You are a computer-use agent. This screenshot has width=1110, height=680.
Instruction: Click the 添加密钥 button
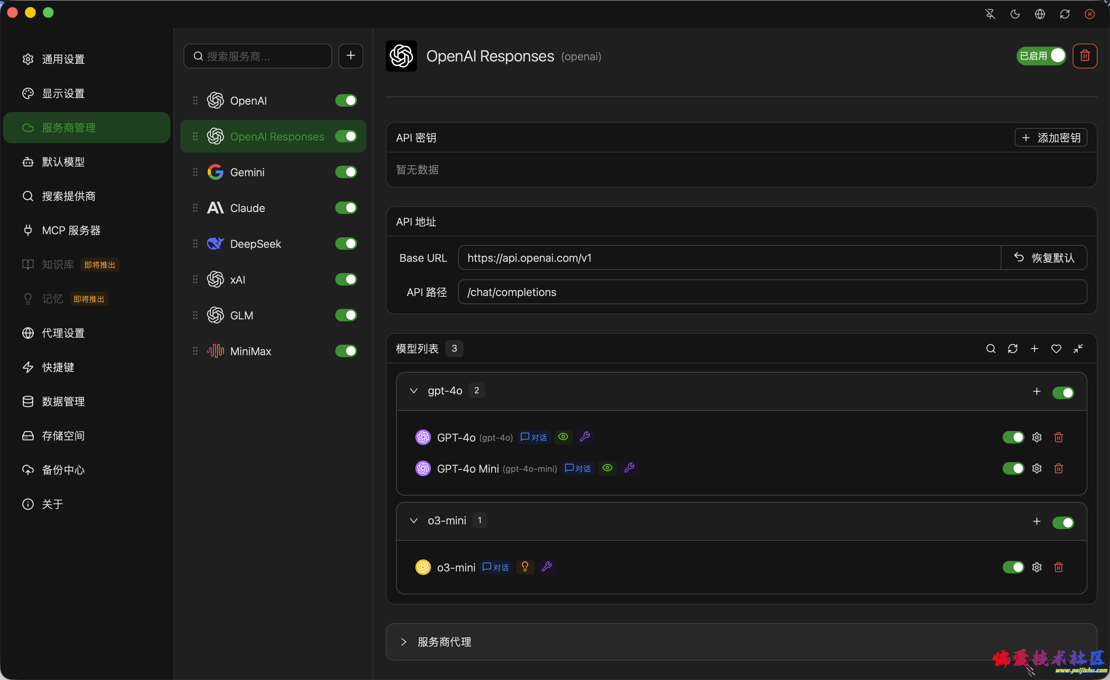(1050, 138)
